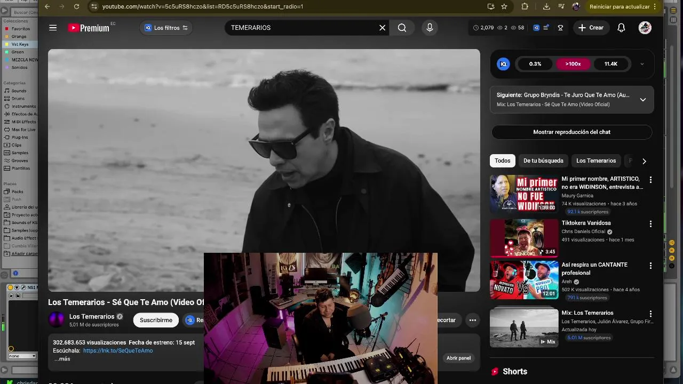Clear the TEMERARIOS search text
Image resolution: width=683 pixels, height=384 pixels.
(382, 28)
